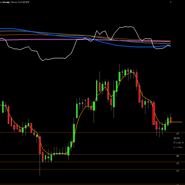
Task: Click the '14' price axis label
Action: 178,171
